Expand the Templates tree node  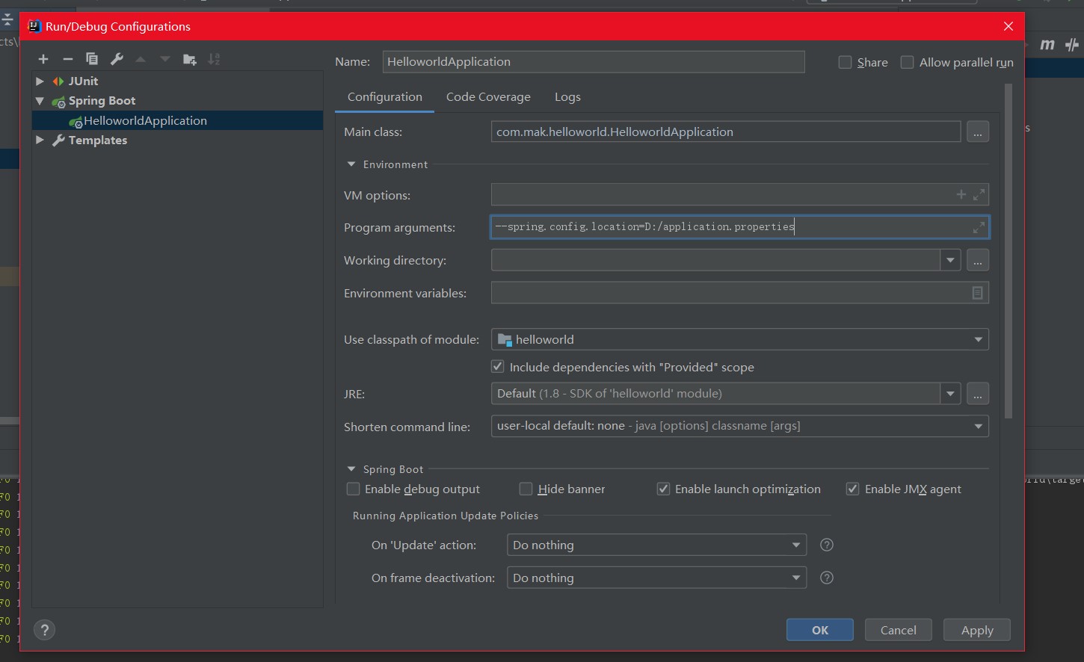[40, 140]
